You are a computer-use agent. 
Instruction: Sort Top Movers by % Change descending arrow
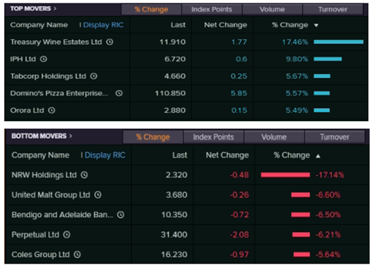pos(316,25)
